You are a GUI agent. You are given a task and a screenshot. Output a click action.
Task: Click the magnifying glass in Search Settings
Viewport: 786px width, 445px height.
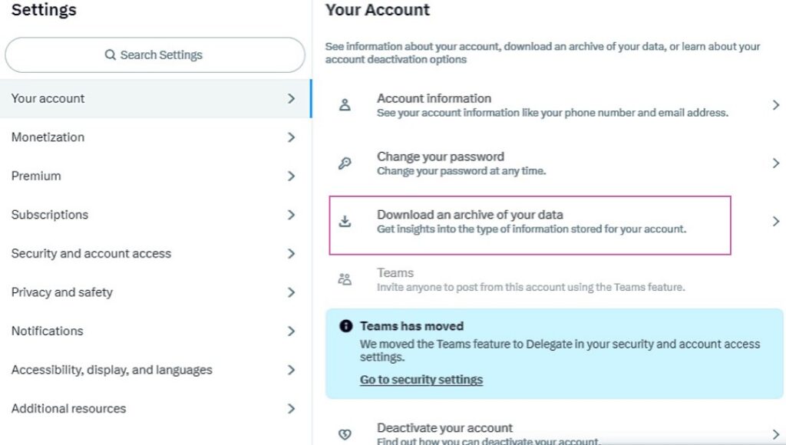(x=111, y=54)
